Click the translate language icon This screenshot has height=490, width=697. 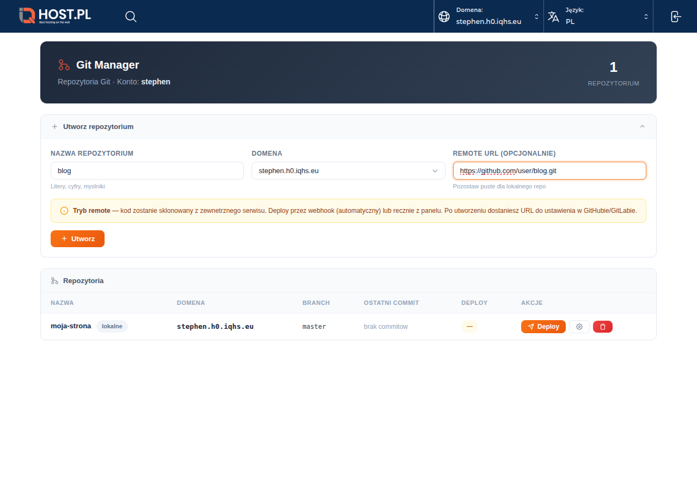(x=553, y=17)
